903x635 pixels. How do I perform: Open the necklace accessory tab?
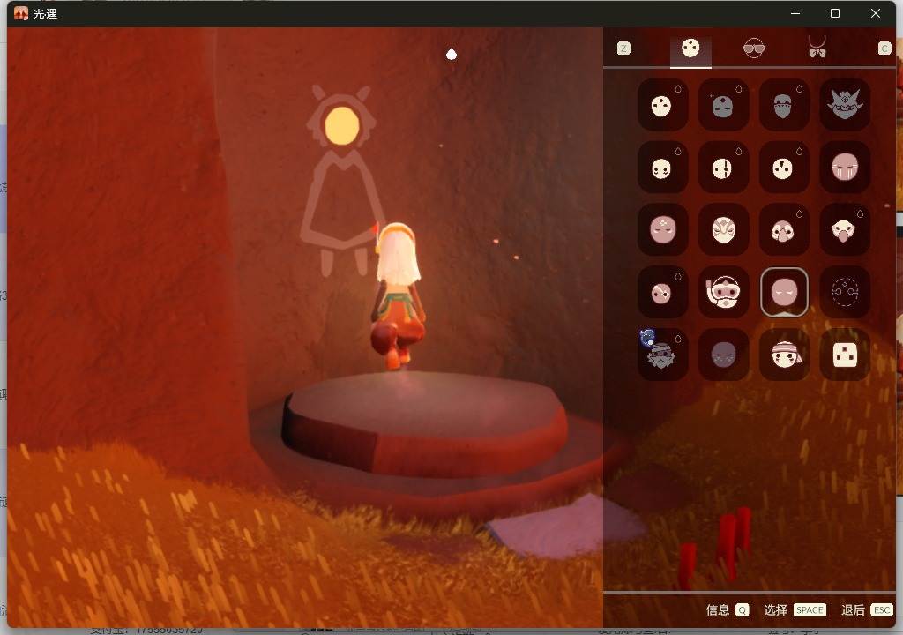point(817,48)
